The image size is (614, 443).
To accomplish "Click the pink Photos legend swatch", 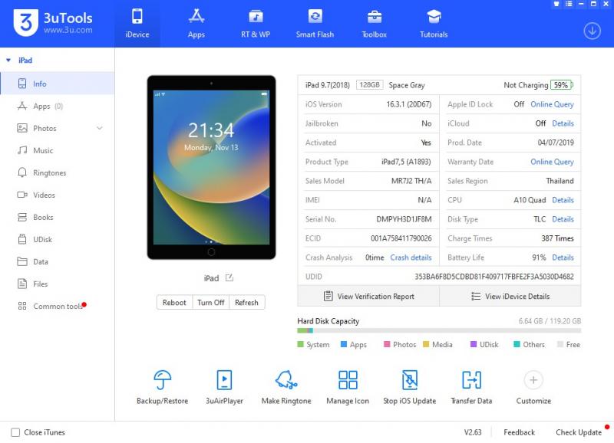I will (387, 344).
